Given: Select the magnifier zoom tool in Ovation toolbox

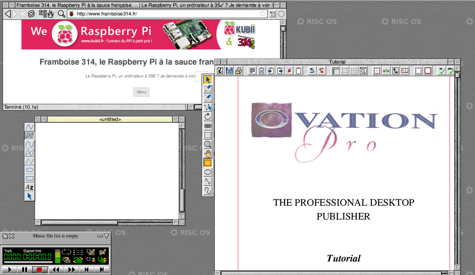Looking at the screenshot, I should point(208,144).
